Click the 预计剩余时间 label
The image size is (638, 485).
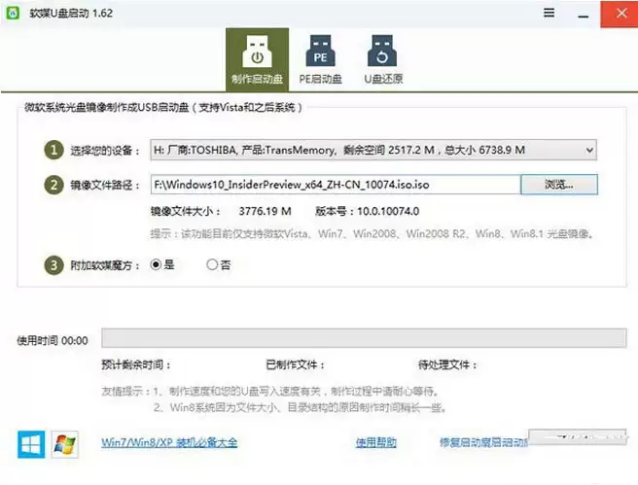click(x=136, y=364)
